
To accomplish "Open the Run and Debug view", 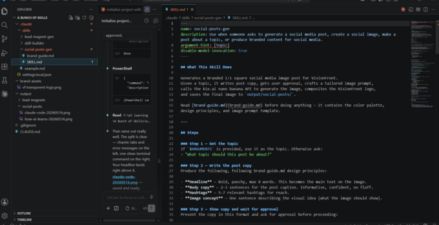I will [x=4, y=53].
